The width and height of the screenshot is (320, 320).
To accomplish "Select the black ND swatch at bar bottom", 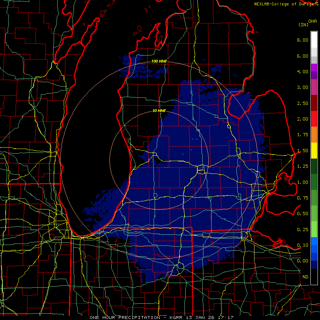I will tap(314, 277).
